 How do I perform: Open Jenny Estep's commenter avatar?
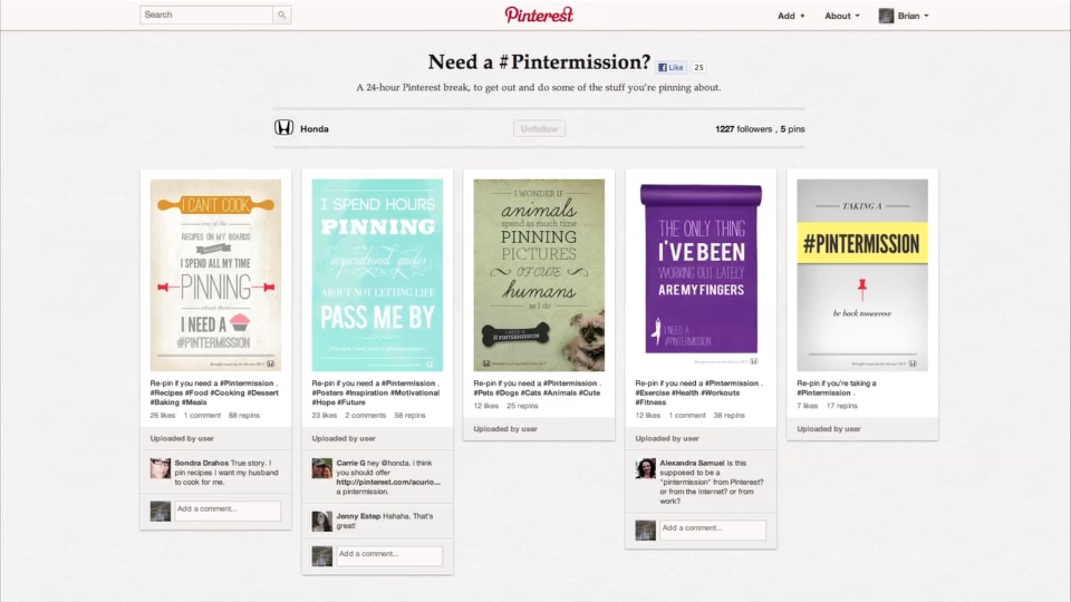click(322, 521)
